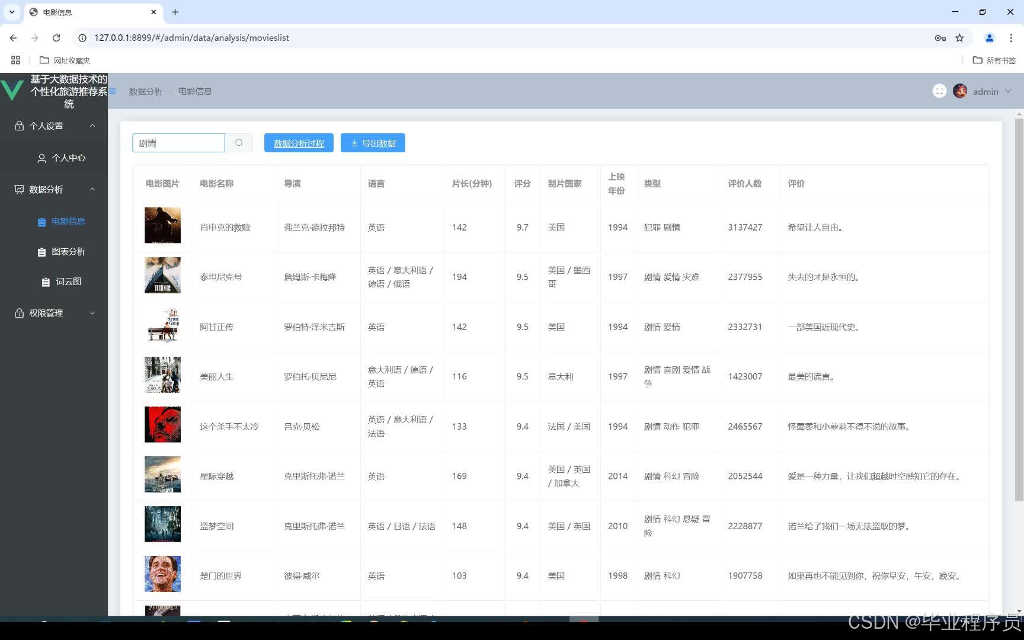Collapse the 数据分析 menu group
Screen dimensions: 1024x640
click(x=54, y=189)
